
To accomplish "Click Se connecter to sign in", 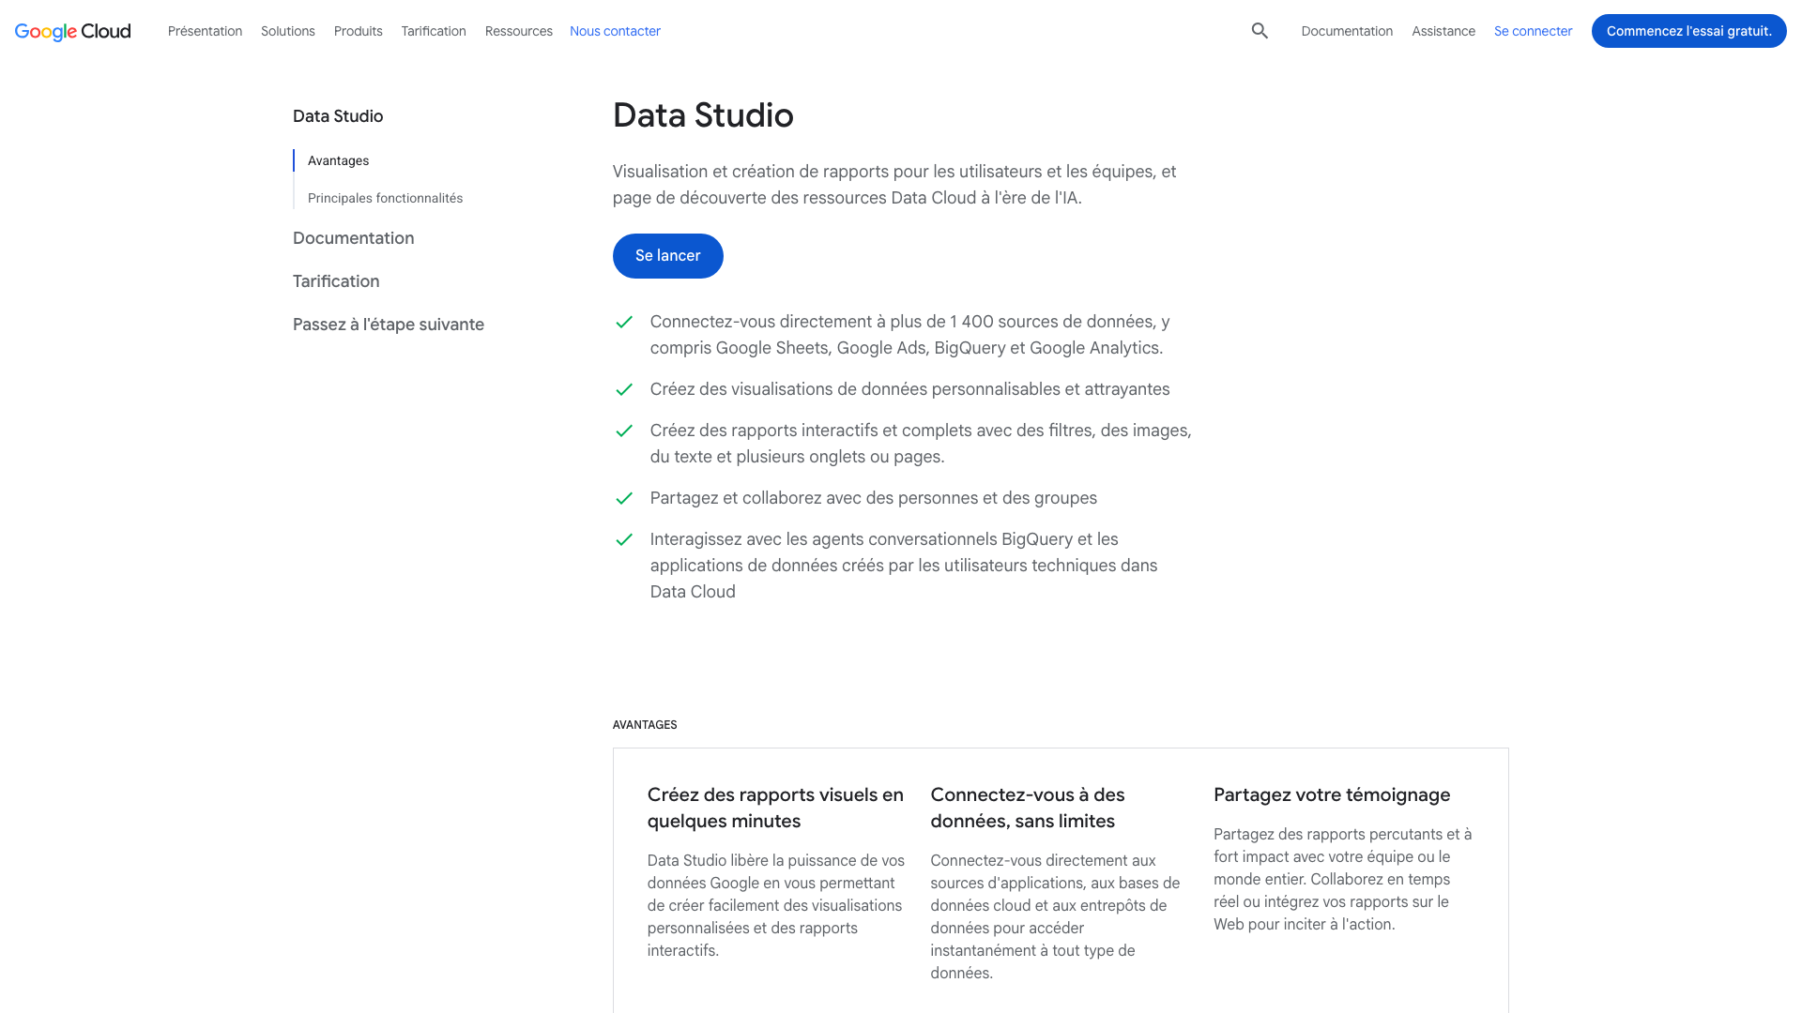I will click(1533, 31).
